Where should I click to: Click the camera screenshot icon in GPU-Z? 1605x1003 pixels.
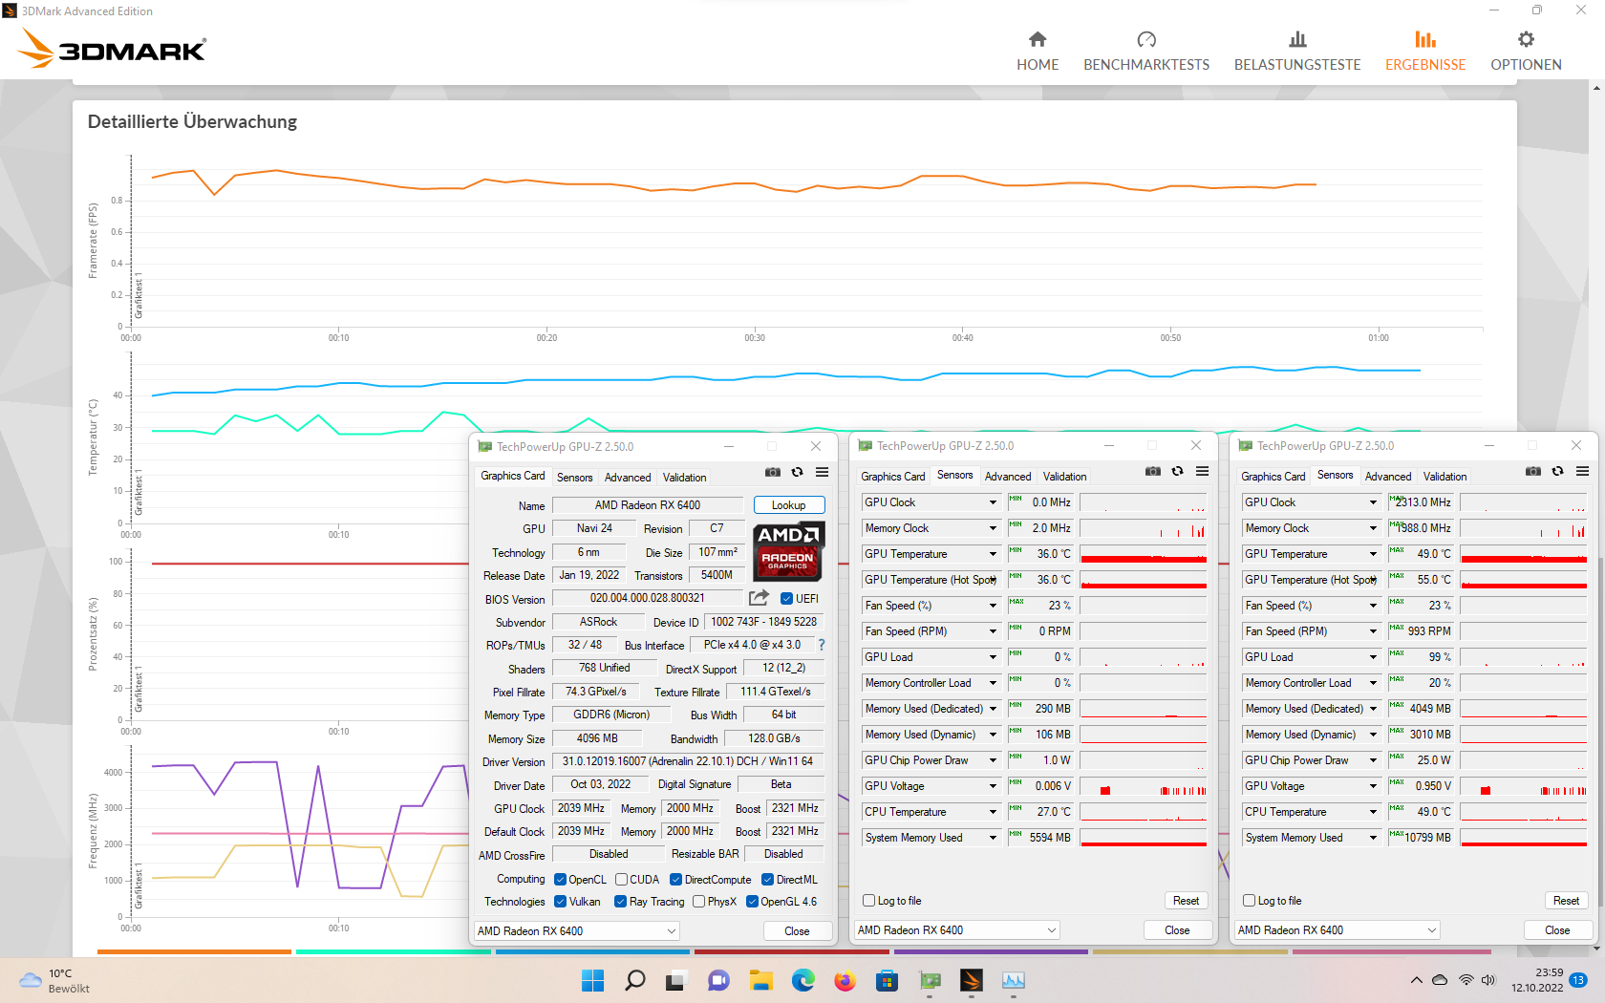click(772, 472)
